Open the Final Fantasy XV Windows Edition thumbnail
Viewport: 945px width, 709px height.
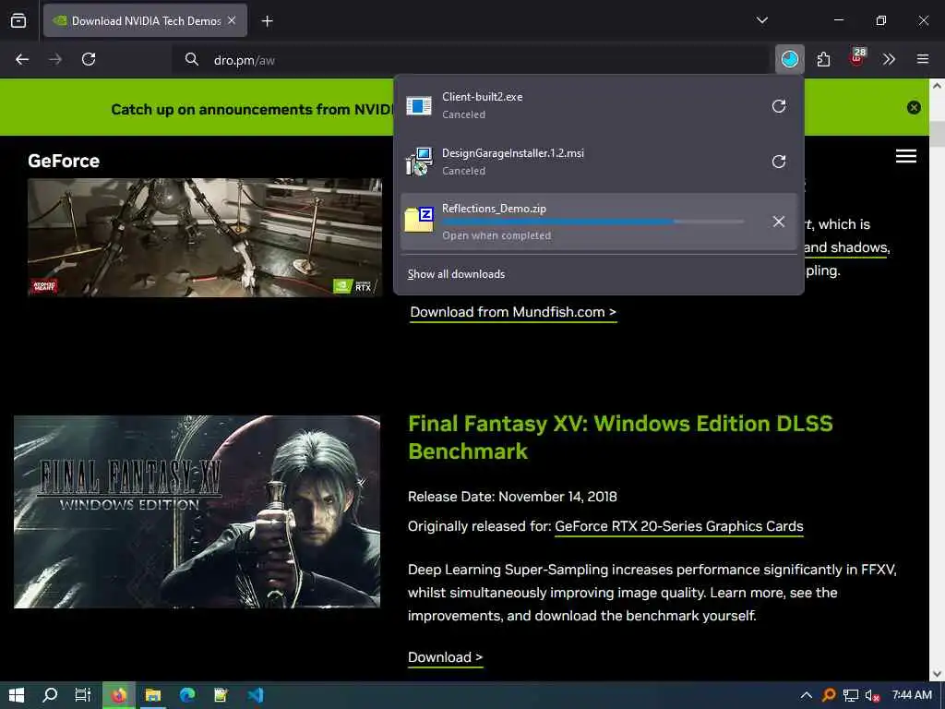(197, 511)
